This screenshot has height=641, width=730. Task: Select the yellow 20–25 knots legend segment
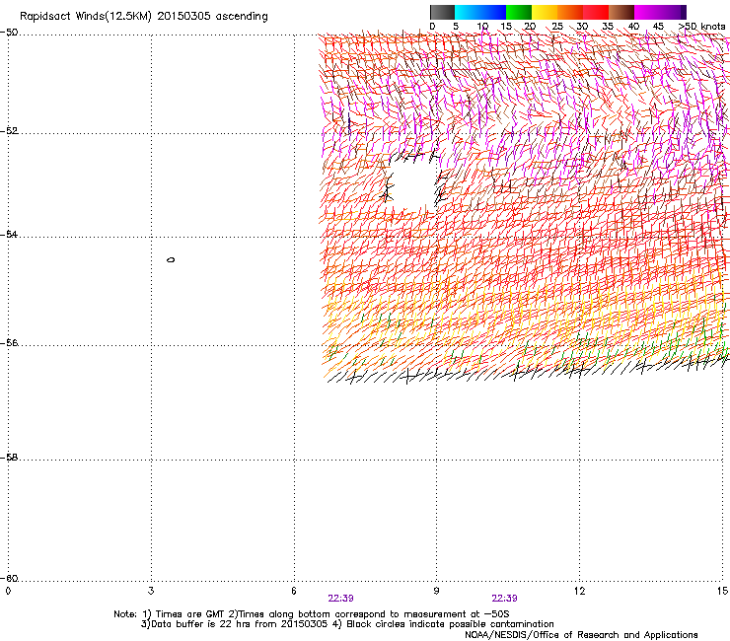(x=545, y=12)
